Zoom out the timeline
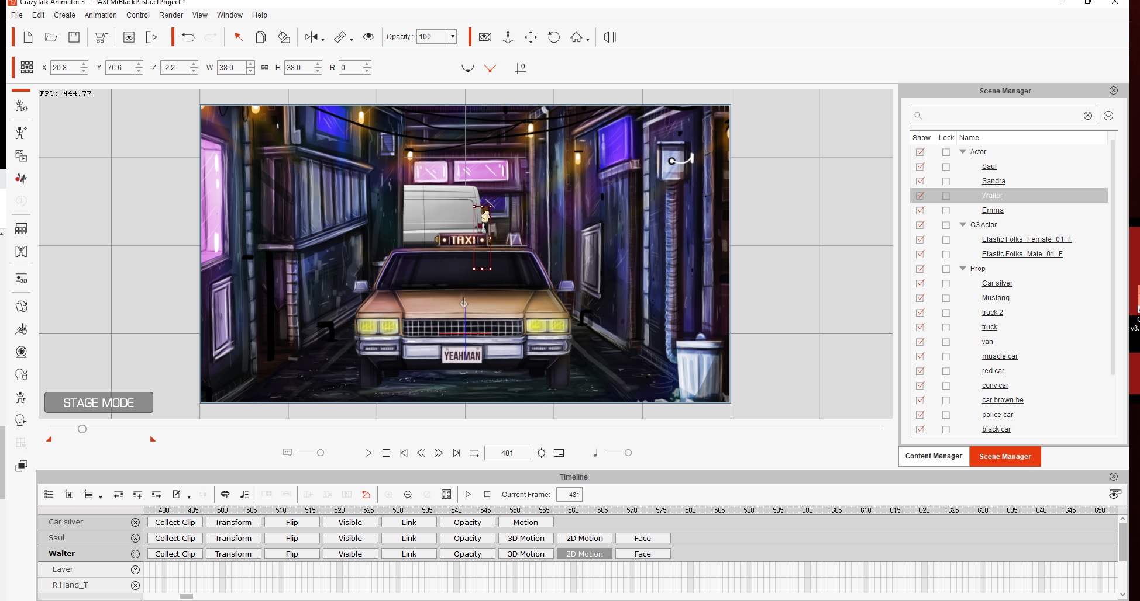This screenshot has width=1140, height=601. (408, 494)
